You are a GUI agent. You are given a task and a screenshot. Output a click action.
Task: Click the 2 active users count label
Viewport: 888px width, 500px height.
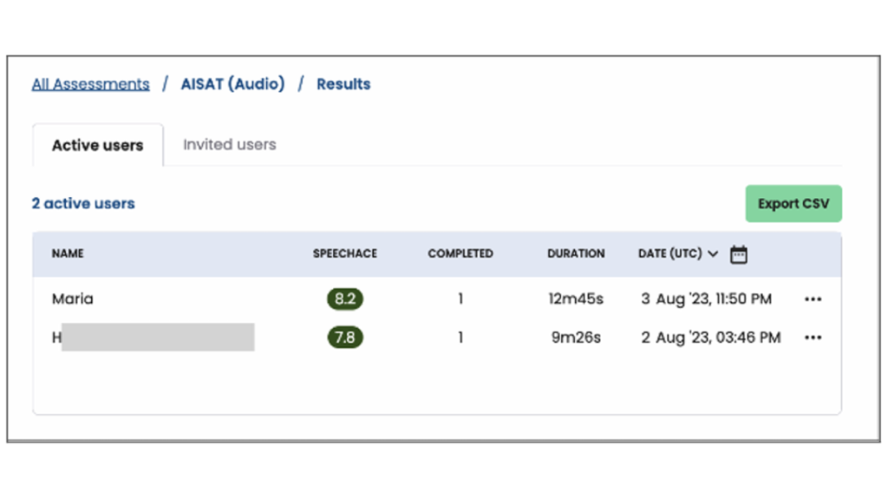(83, 204)
